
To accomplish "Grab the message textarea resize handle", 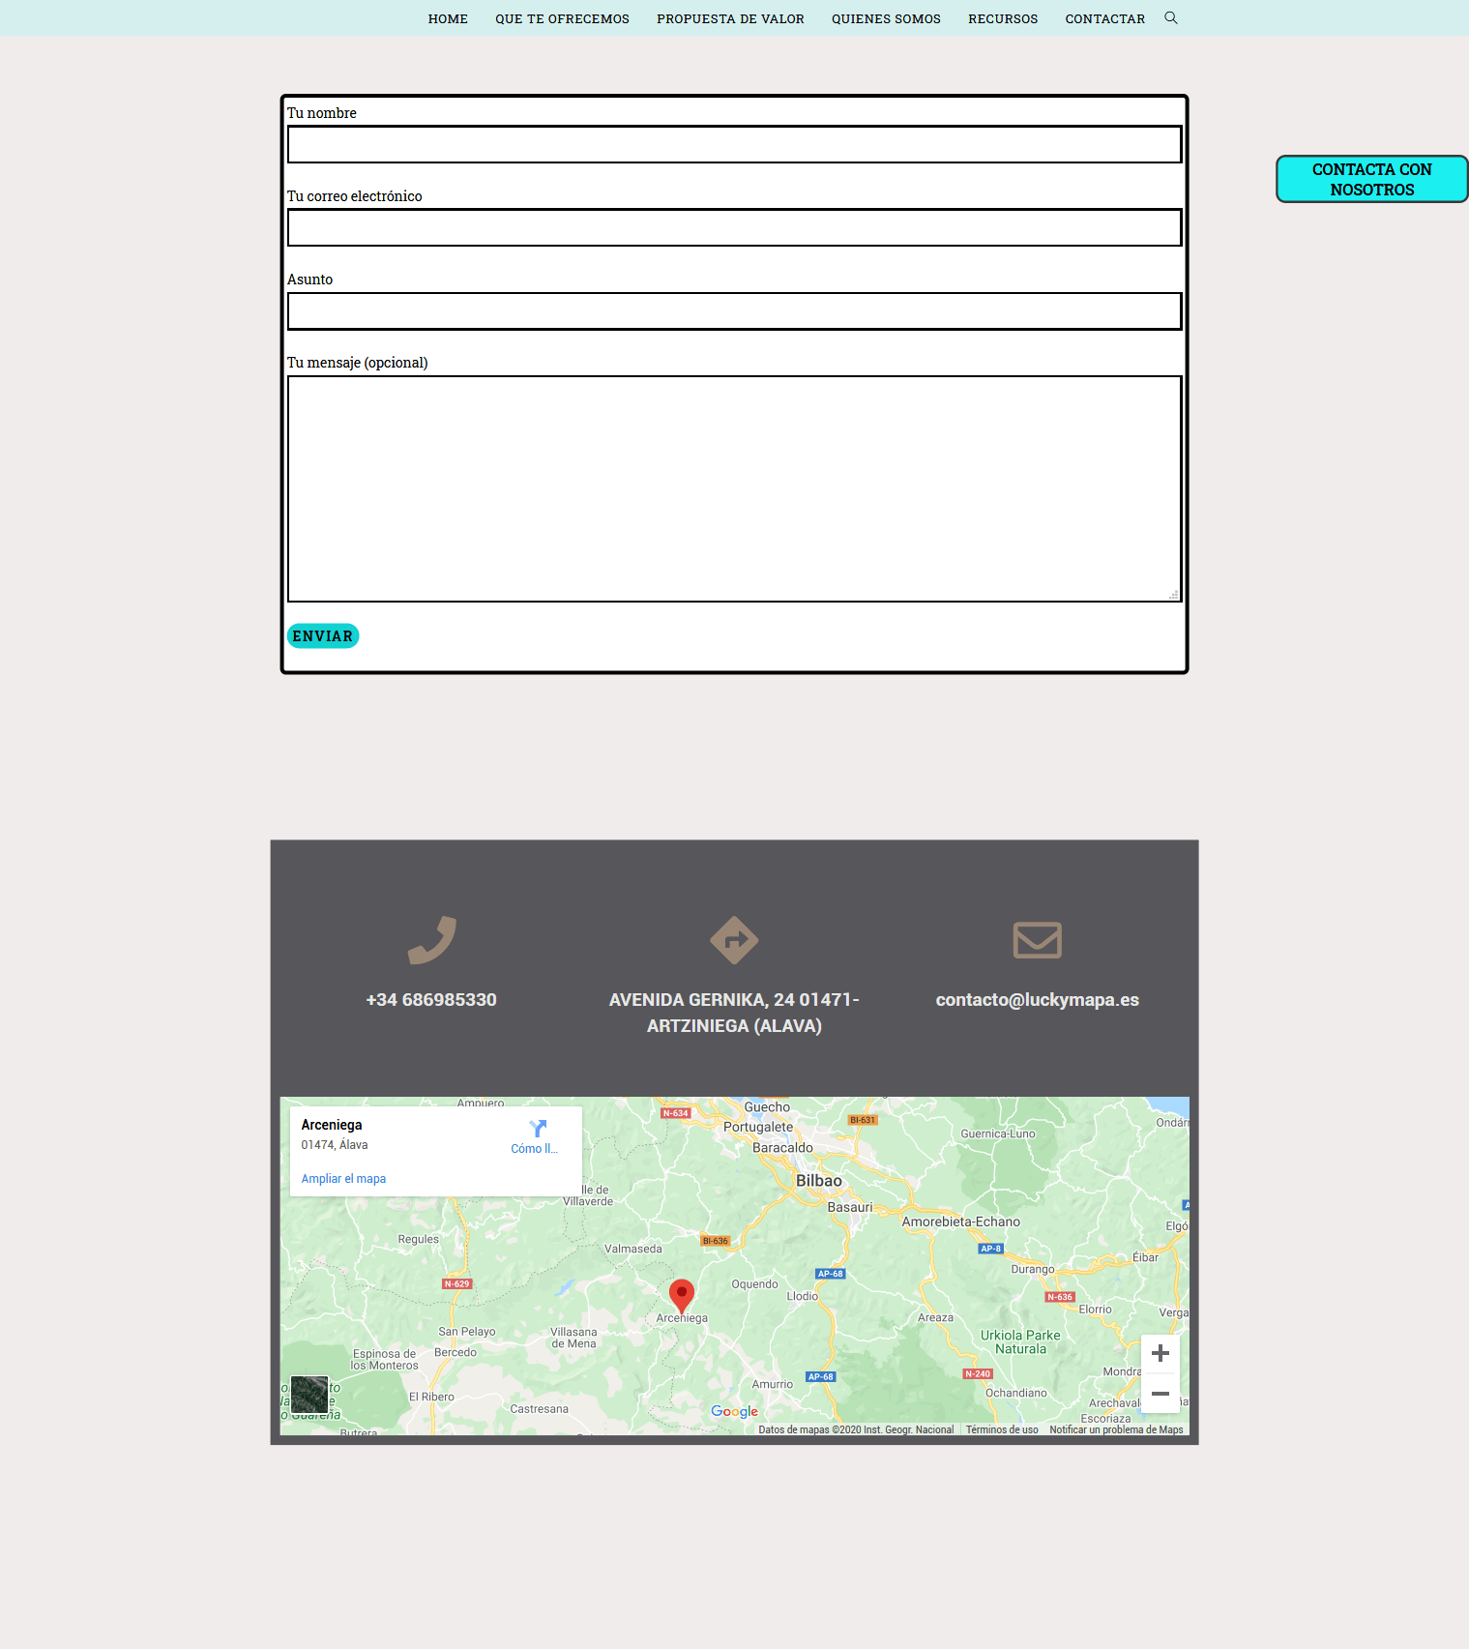I will (1174, 594).
